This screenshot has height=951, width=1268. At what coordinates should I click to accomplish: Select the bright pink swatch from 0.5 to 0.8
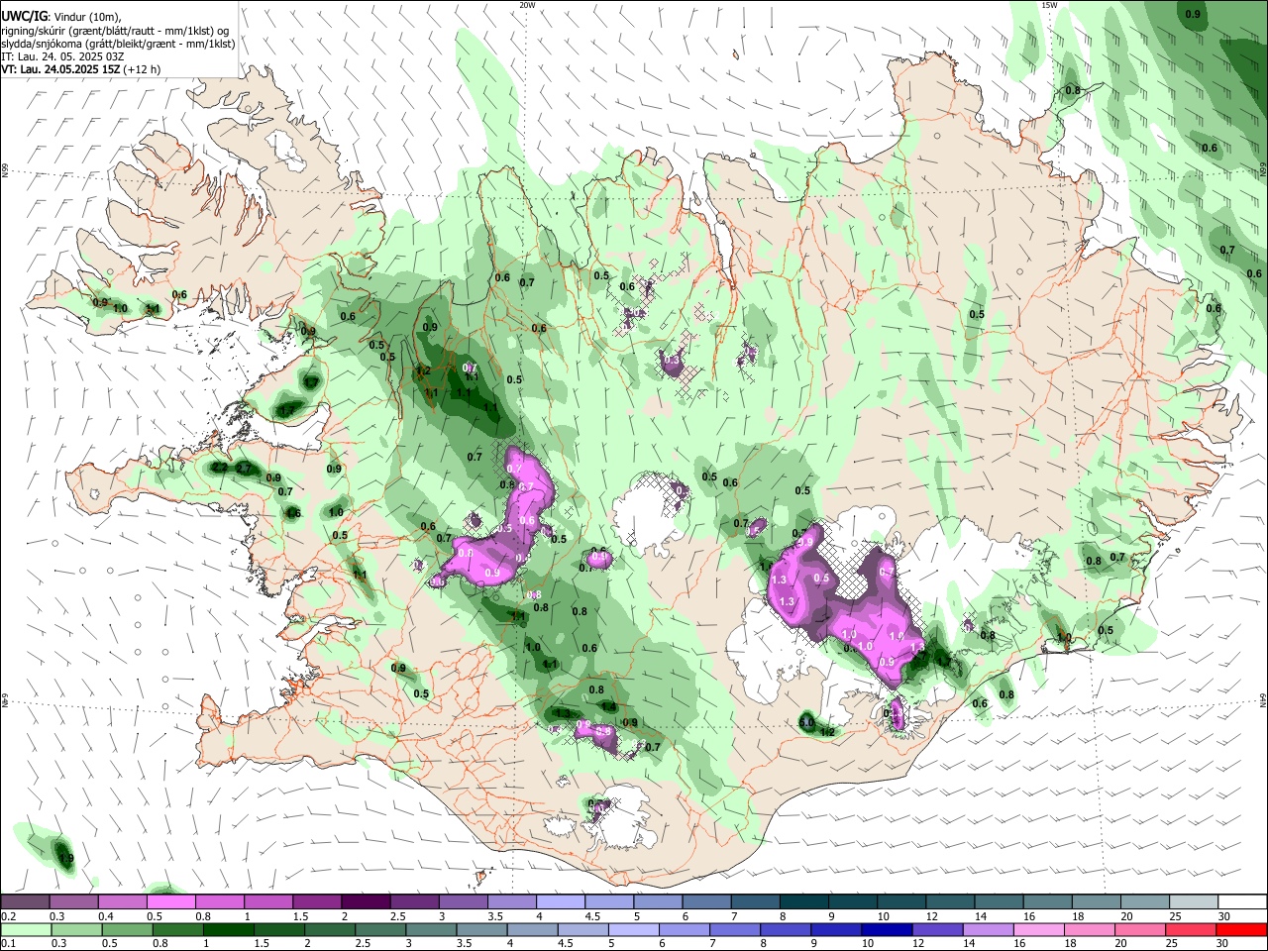(x=170, y=901)
